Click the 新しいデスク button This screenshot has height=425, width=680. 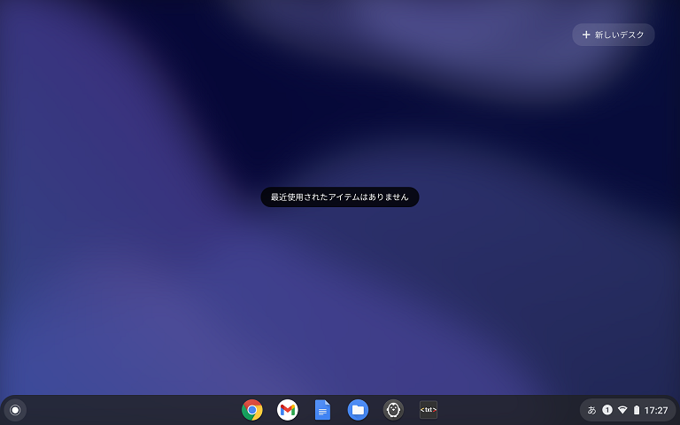click(x=614, y=35)
